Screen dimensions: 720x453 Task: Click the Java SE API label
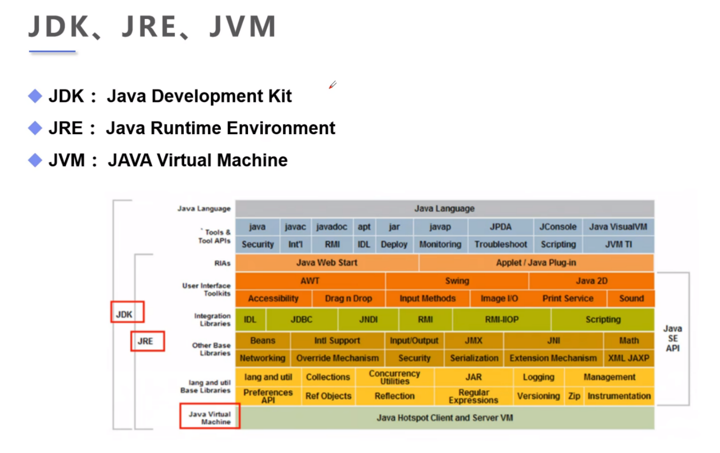click(673, 338)
